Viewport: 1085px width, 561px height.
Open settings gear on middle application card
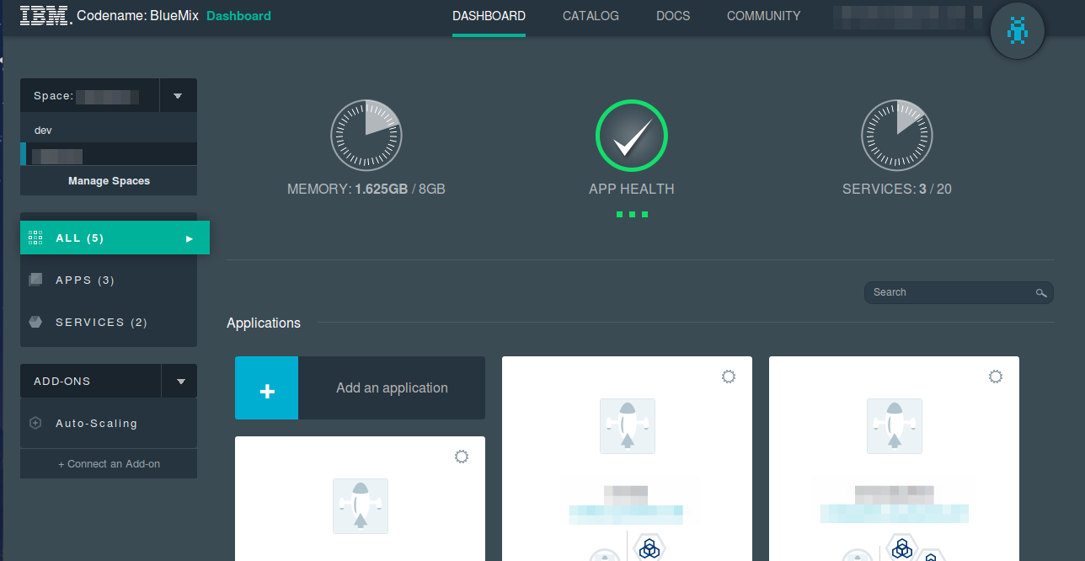click(x=729, y=377)
